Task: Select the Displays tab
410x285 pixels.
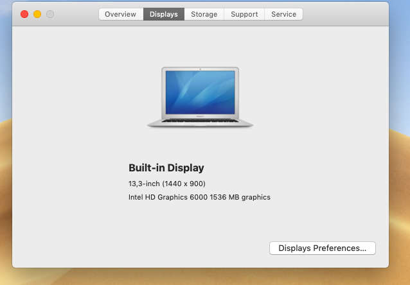Action: [164, 14]
